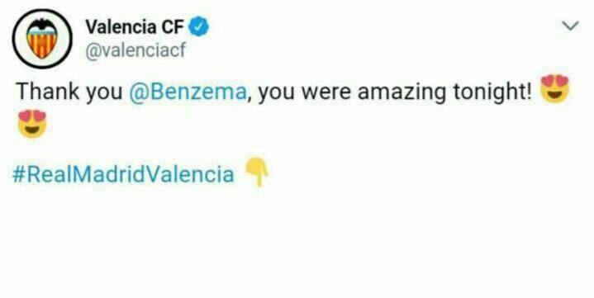Open the Valencia CF profile avatar

coord(42,39)
